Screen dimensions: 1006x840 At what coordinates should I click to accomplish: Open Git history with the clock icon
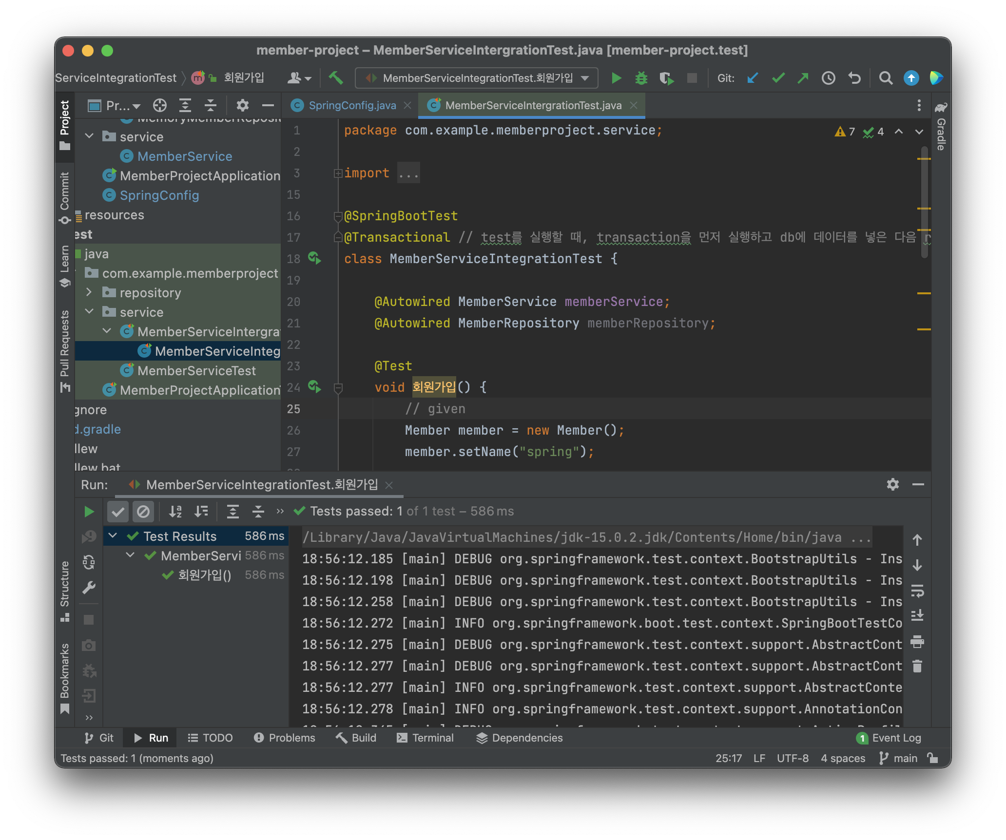click(x=829, y=78)
